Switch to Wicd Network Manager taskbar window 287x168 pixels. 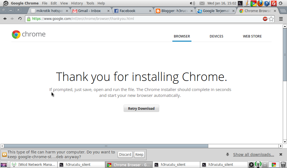34,165
